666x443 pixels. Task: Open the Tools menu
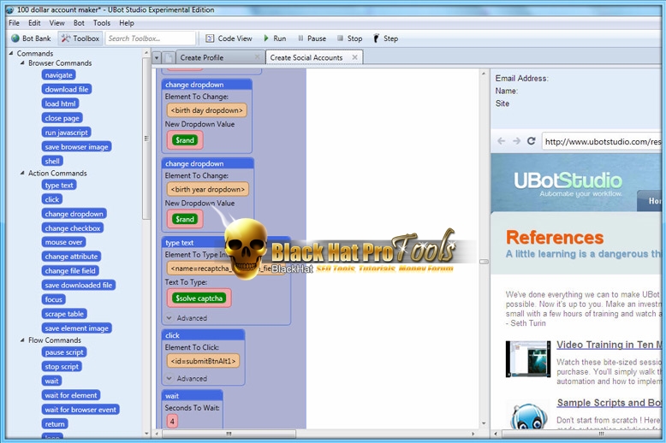coord(102,23)
